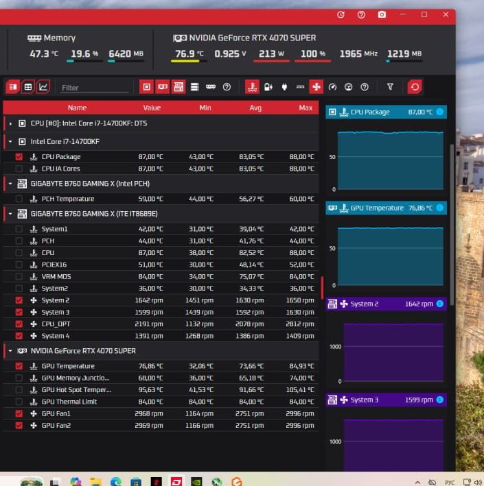Uncheck the GPU Fan2 checkbox
This screenshot has width=484, height=486.
[19, 426]
